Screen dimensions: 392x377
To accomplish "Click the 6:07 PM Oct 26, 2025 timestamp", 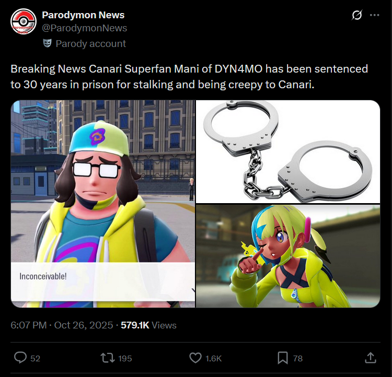I will [x=62, y=325].
